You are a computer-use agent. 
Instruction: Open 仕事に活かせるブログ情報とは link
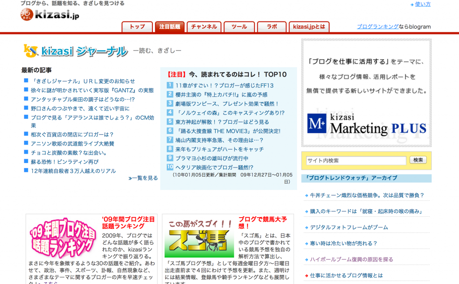[346, 275]
